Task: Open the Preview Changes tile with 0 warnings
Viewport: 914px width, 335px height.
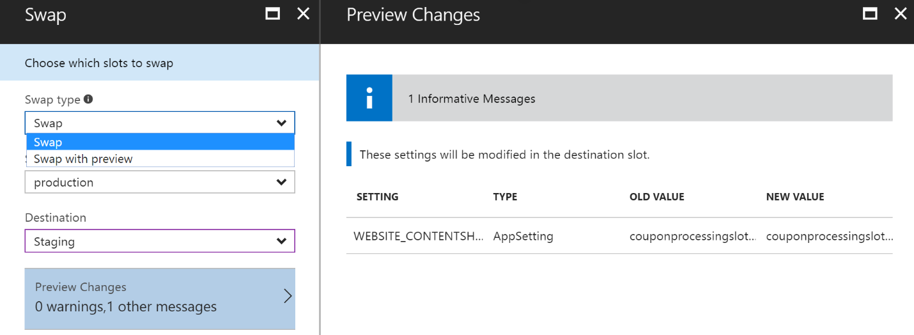Action: pos(160,298)
